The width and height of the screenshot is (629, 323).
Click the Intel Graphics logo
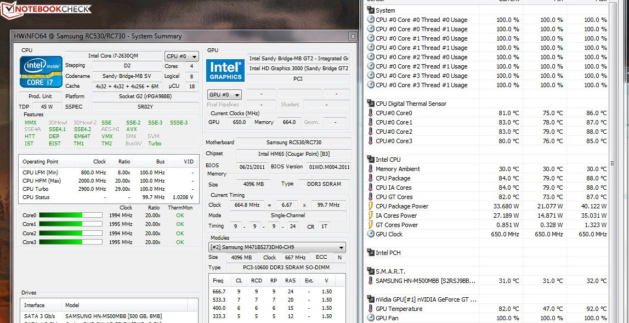point(225,71)
